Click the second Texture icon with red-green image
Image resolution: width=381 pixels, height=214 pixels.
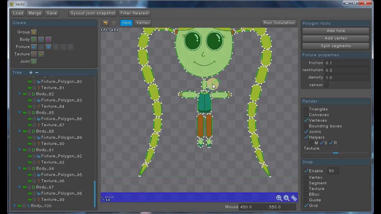(41, 54)
